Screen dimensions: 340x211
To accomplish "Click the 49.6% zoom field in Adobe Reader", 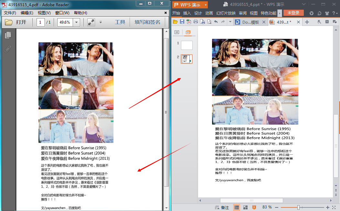I will 65,22.
